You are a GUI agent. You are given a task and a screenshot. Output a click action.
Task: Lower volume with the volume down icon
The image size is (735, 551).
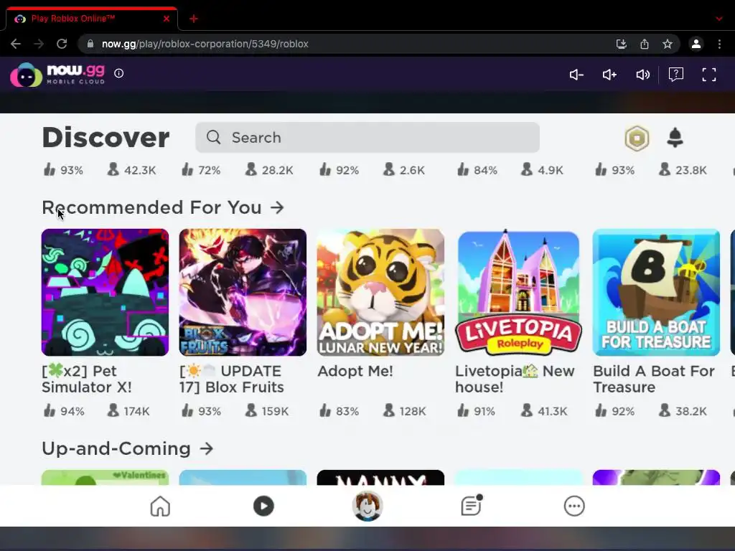click(576, 75)
